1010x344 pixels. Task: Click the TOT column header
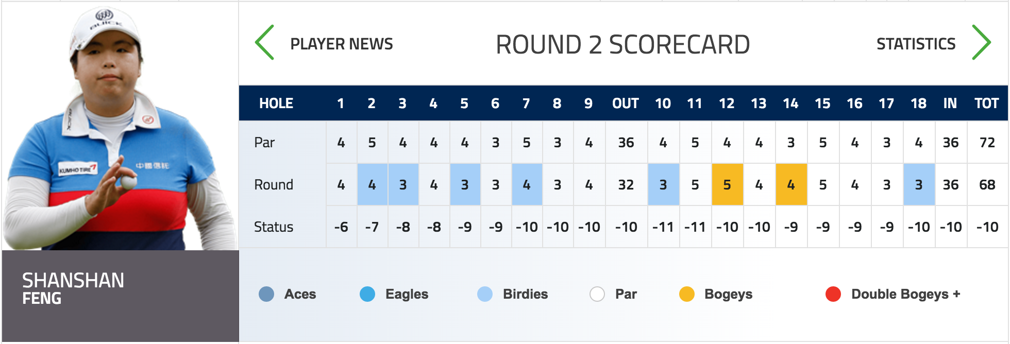pos(987,104)
